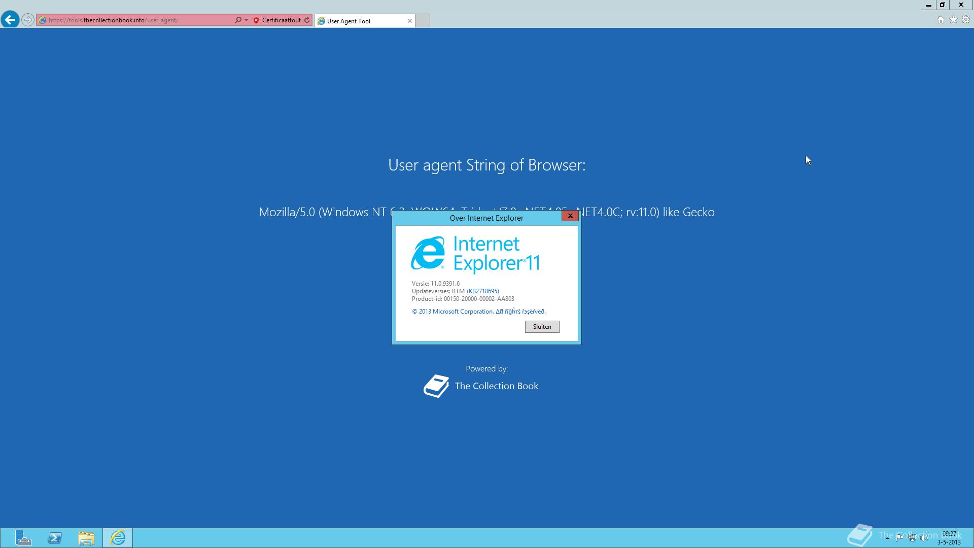Close the User Agent Tool tab
The height and width of the screenshot is (548, 974).
click(410, 21)
